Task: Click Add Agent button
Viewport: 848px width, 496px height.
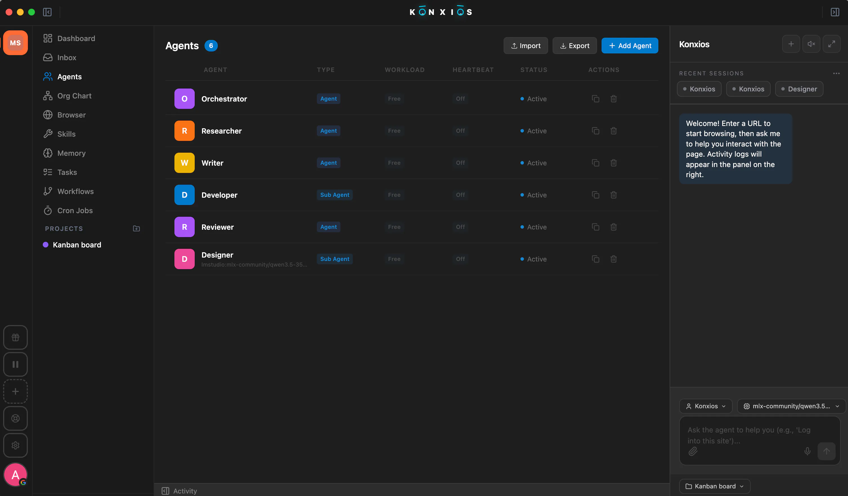Action: [630, 45]
